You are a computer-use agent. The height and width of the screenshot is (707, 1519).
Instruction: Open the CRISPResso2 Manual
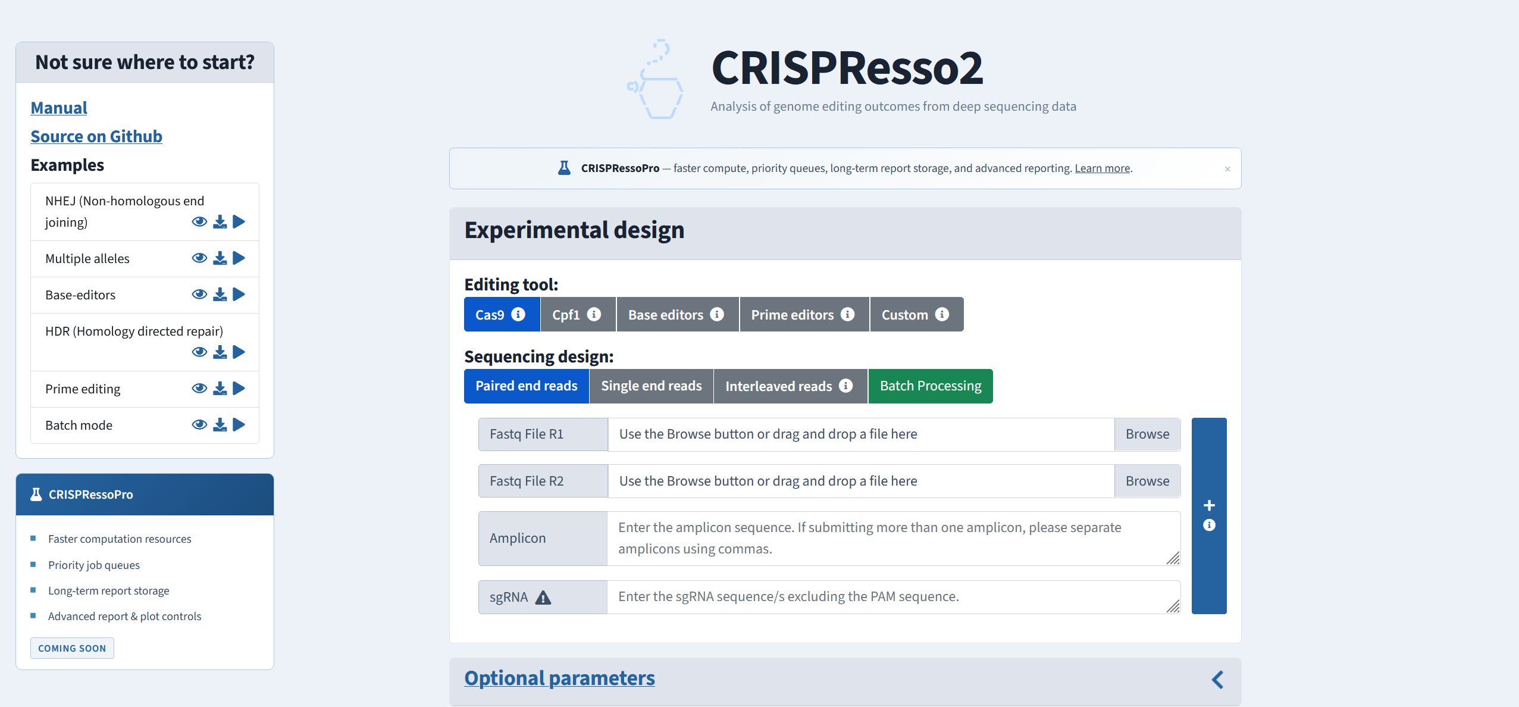[58, 107]
